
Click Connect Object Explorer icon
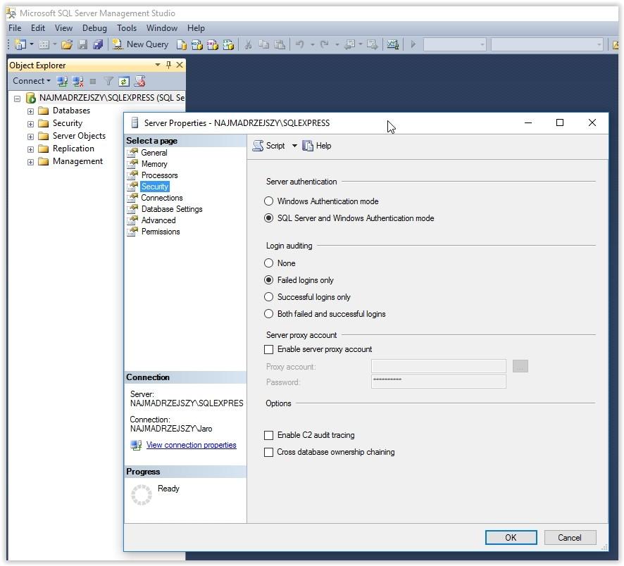(62, 82)
